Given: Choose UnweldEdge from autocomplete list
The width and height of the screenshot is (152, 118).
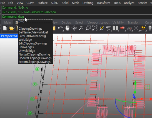Looking at the screenshot, I should coord(27,51).
